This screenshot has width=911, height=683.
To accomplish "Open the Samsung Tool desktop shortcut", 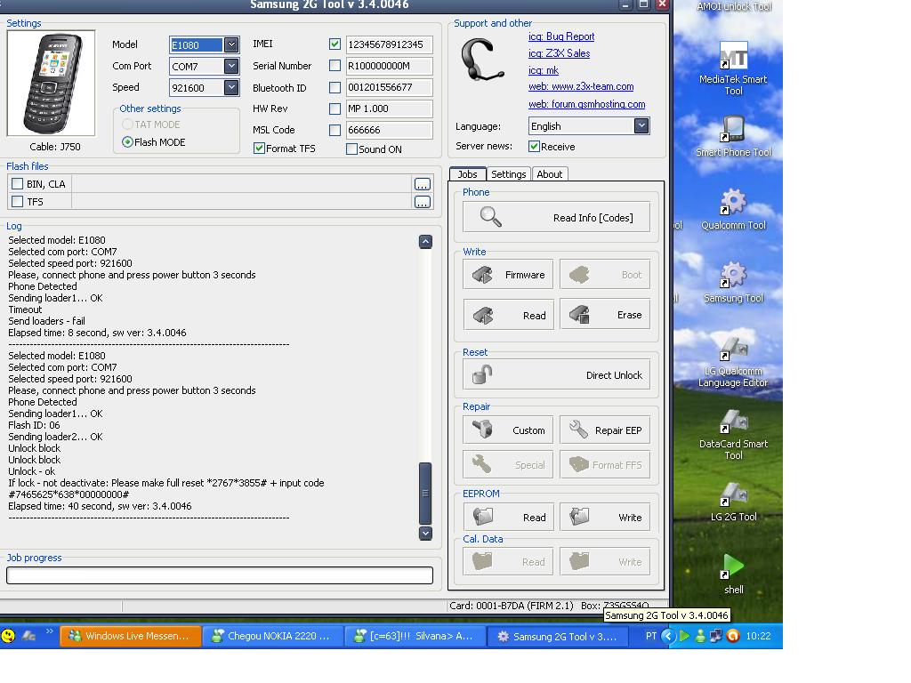I will [733, 283].
